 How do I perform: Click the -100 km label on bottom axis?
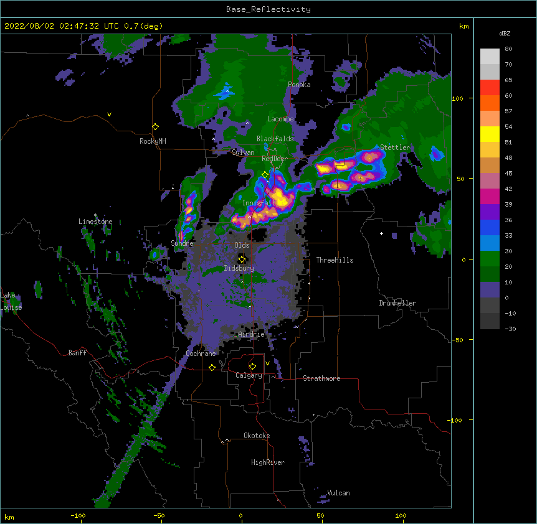pyautogui.click(x=78, y=516)
